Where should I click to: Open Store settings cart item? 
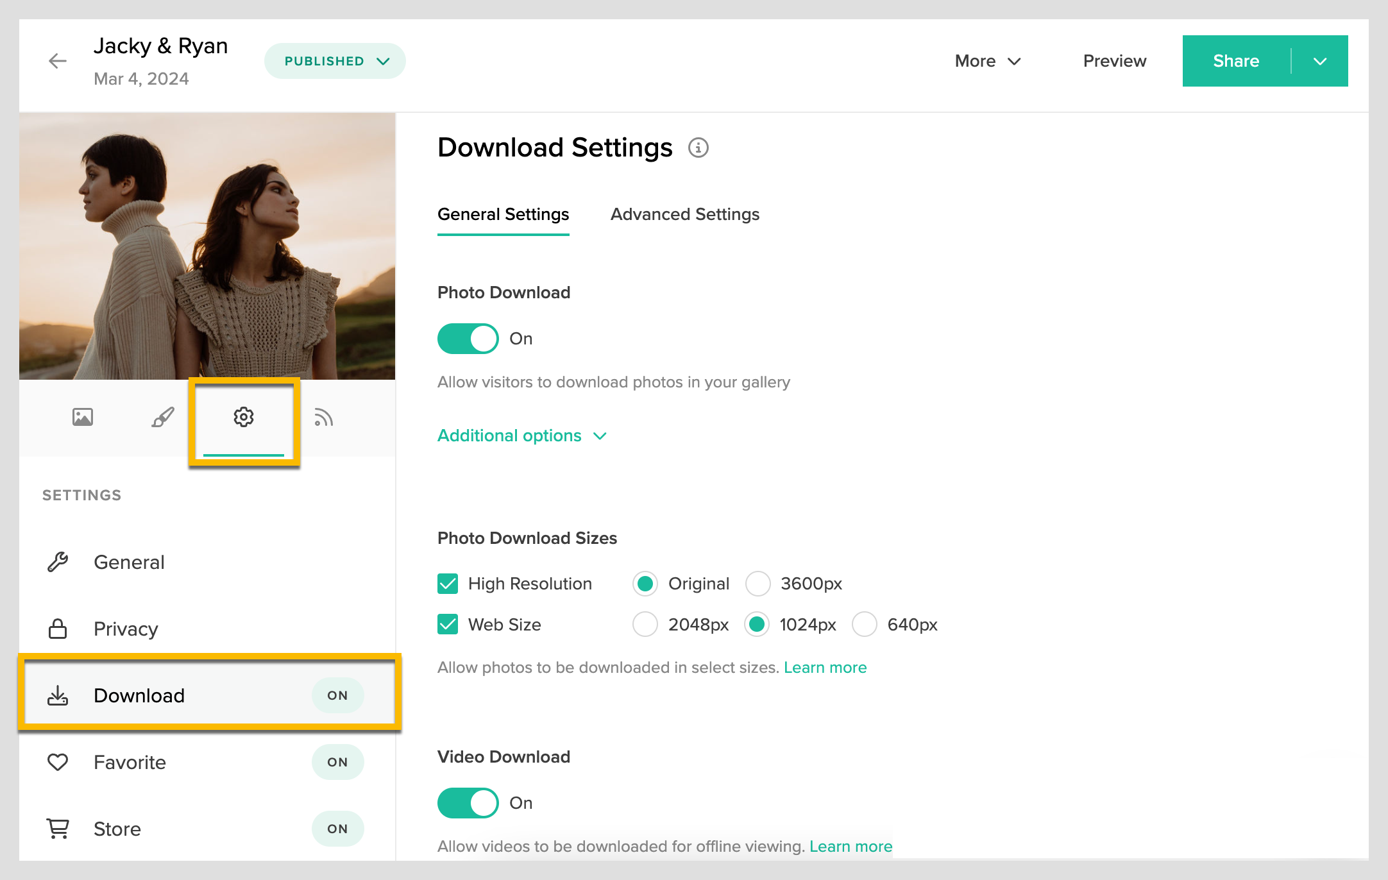click(117, 829)
